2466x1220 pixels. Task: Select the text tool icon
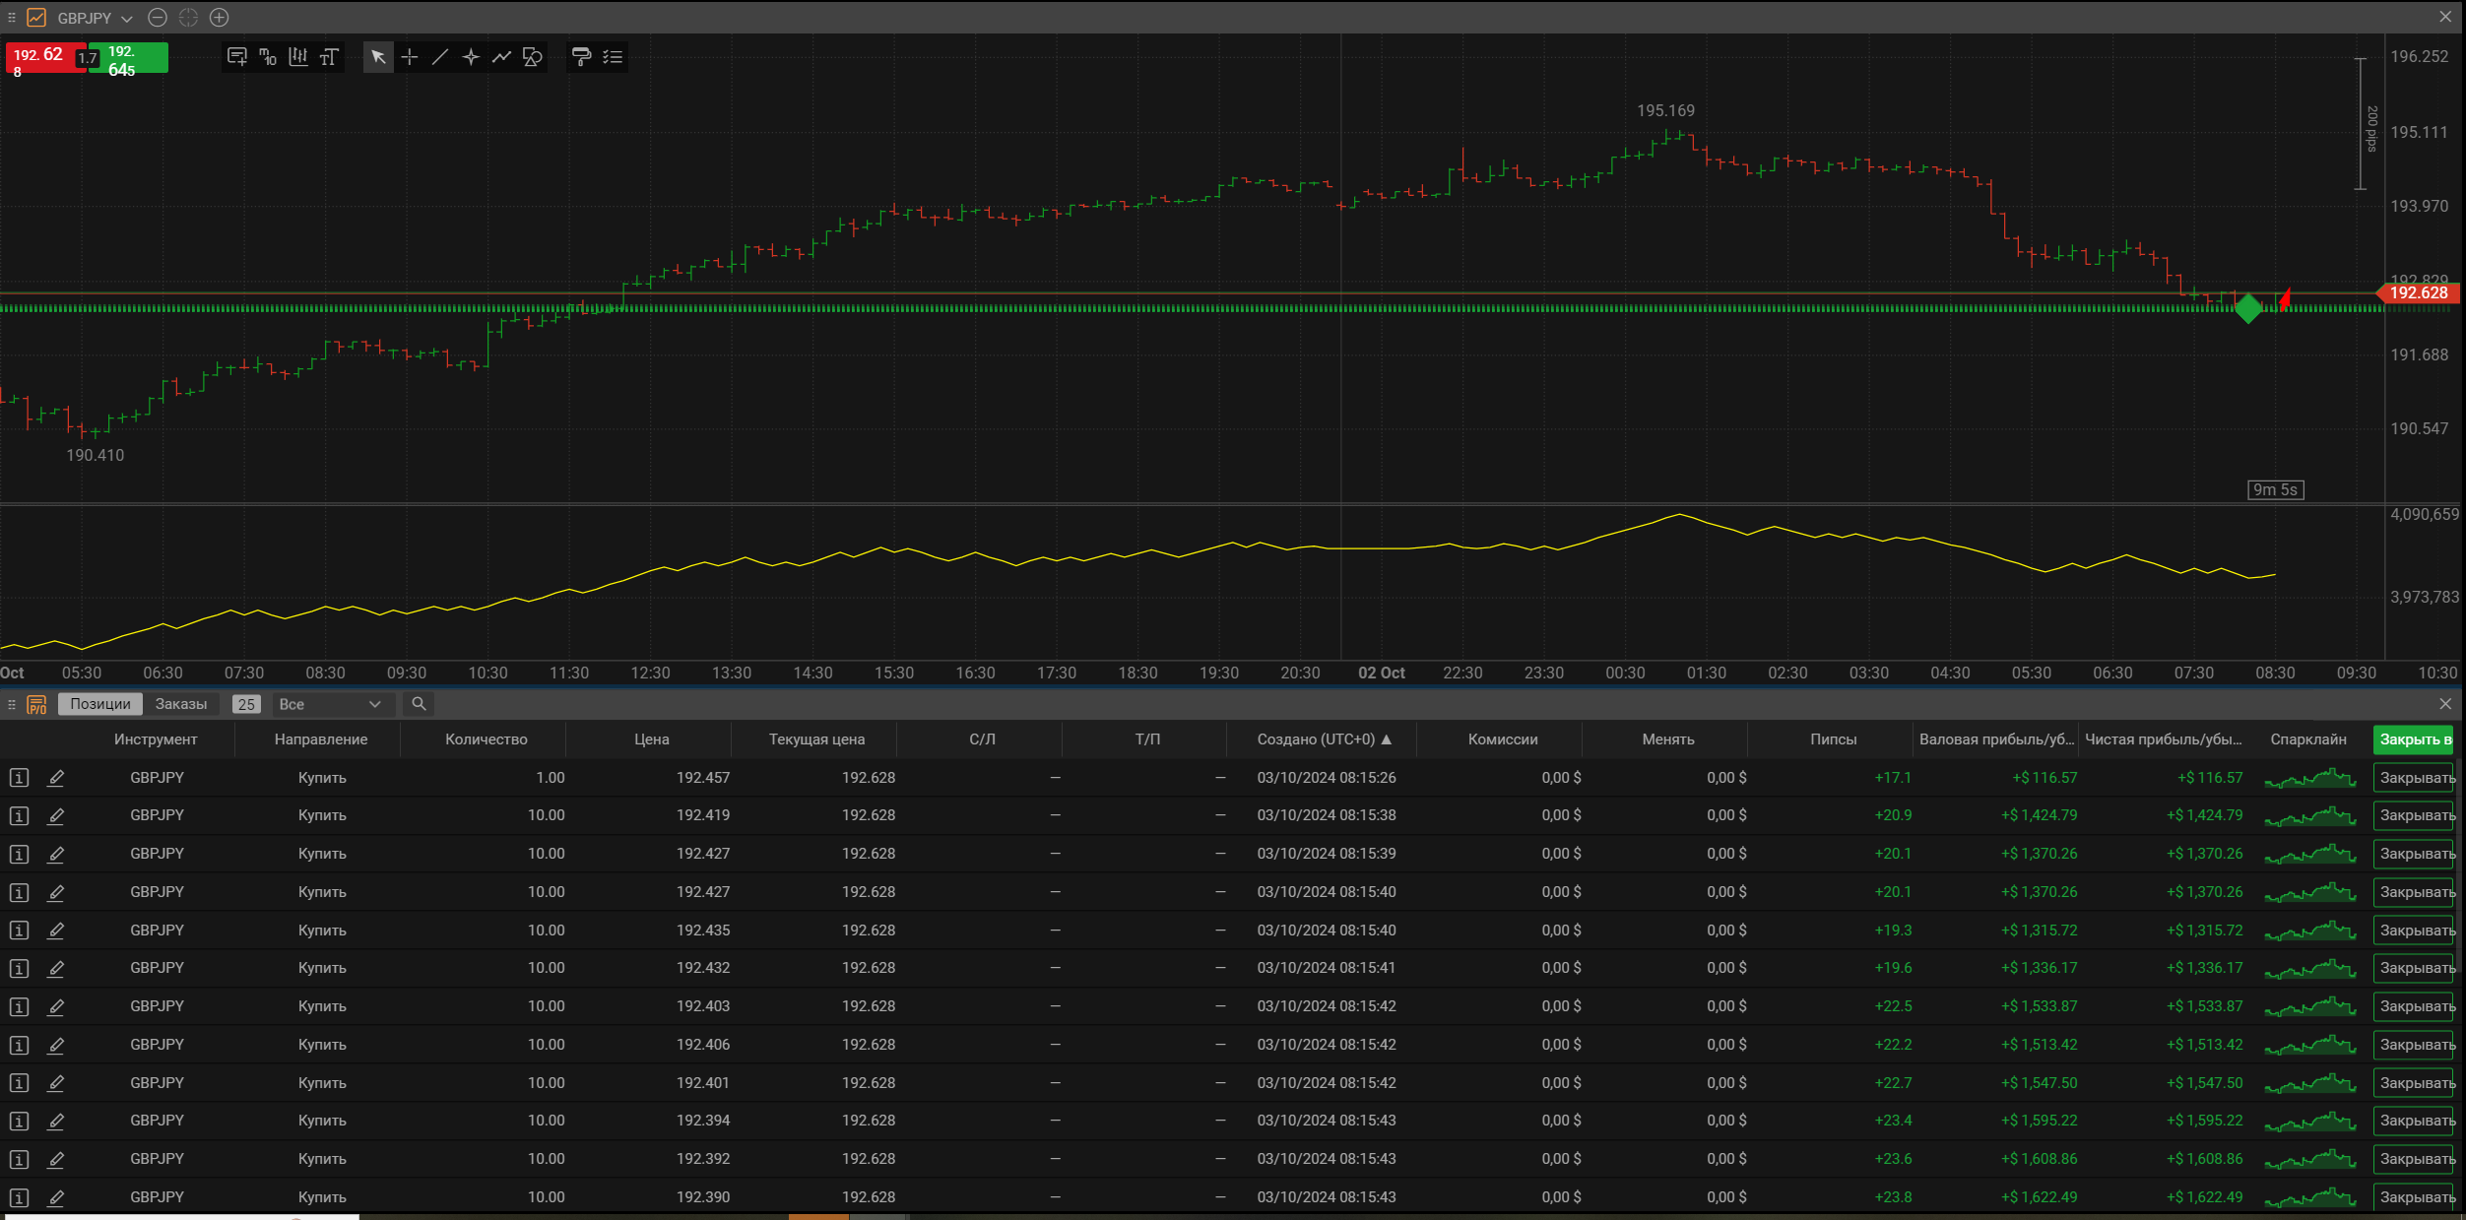point(329,57)
